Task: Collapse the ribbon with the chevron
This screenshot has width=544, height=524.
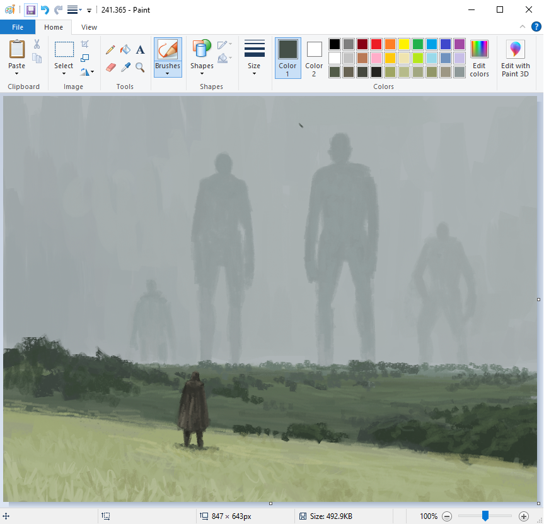Action: [x=523, y=27]
